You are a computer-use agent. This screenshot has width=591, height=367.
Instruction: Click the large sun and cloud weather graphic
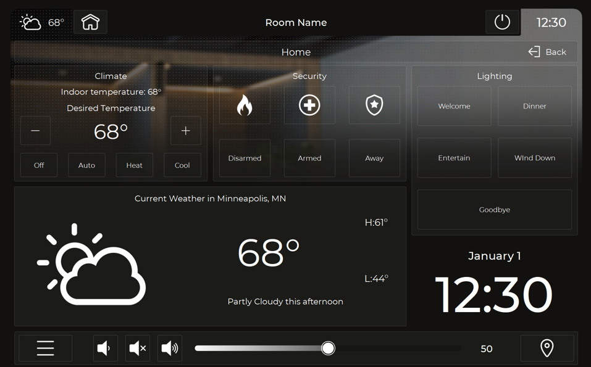coord(91,264)
